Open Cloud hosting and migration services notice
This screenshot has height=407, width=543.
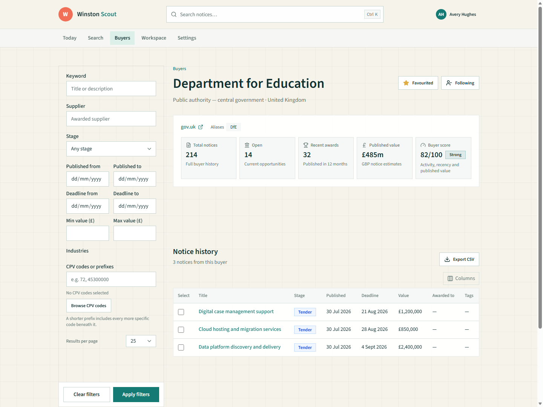(240, 329)
